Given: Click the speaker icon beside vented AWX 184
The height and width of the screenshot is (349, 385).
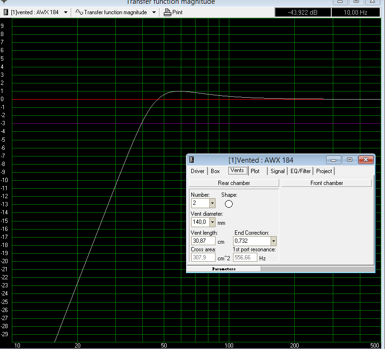Looking at the screenshot, I should (x=6, y=12).
